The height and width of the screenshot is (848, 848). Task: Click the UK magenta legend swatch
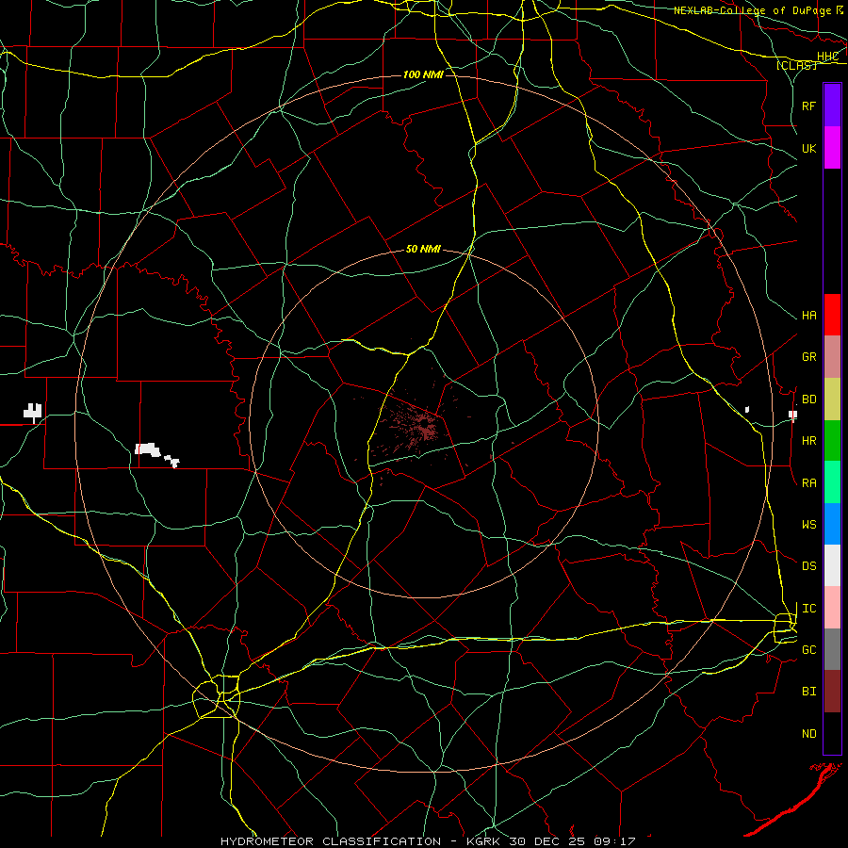click(x=832, y=148)
